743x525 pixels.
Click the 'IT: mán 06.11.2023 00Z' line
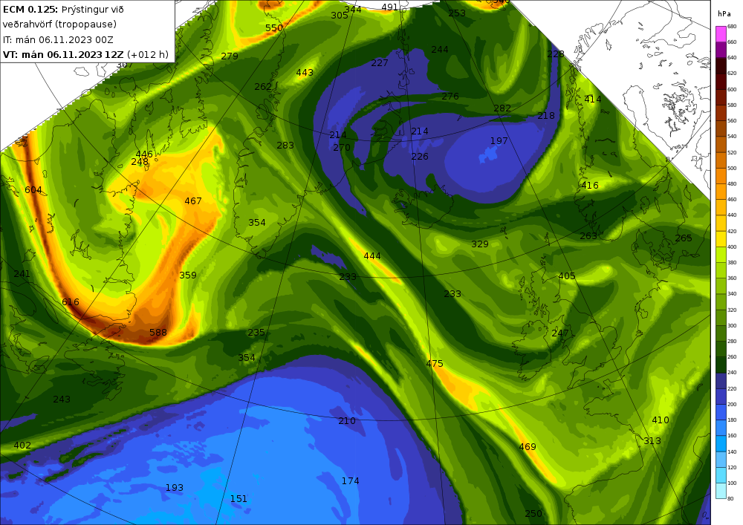58,40
